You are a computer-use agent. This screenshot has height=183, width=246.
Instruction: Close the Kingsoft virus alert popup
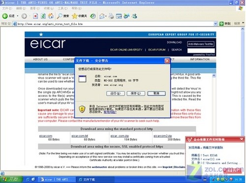(x=242, y=139)
